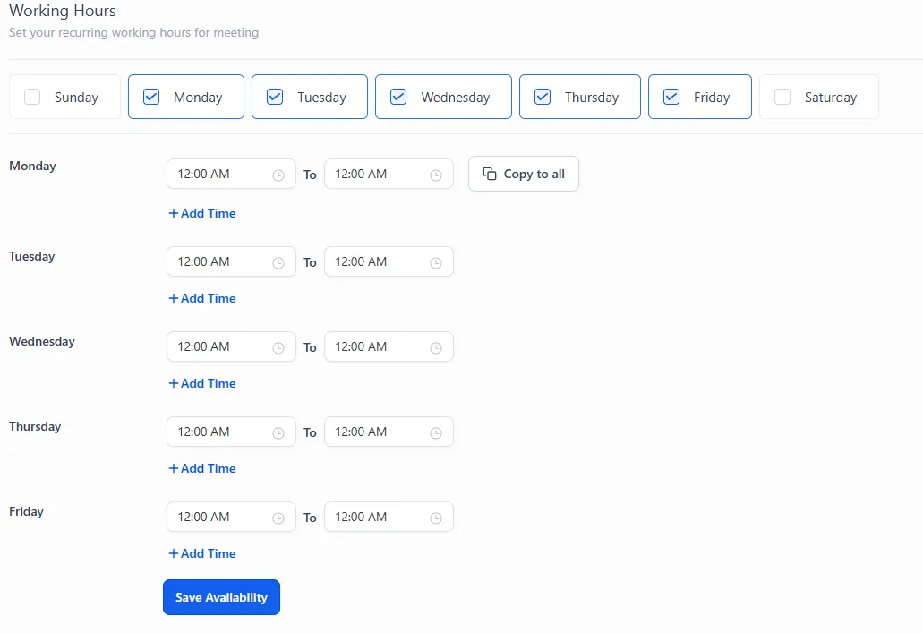This screenshot has width=923, height=633.
Task: Click Wednesday's start time input
Action: click(220, 346)
